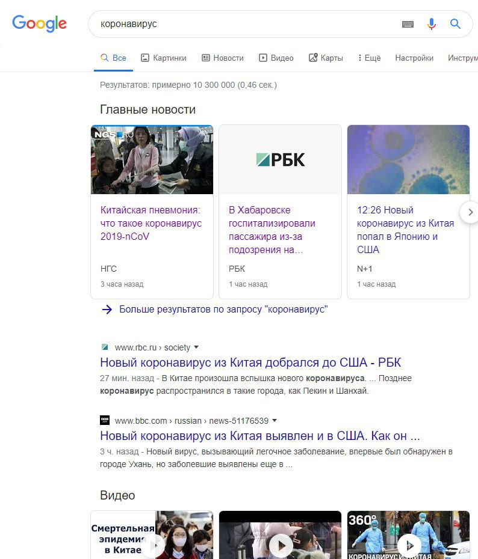Submit search with magnifying glass icon
This screenshot has width=478, height=559.
455,24
